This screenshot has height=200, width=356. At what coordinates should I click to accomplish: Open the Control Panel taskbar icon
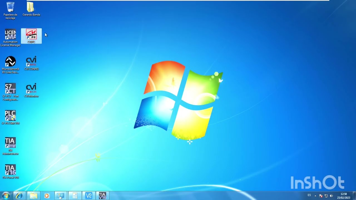pos(61,196)
